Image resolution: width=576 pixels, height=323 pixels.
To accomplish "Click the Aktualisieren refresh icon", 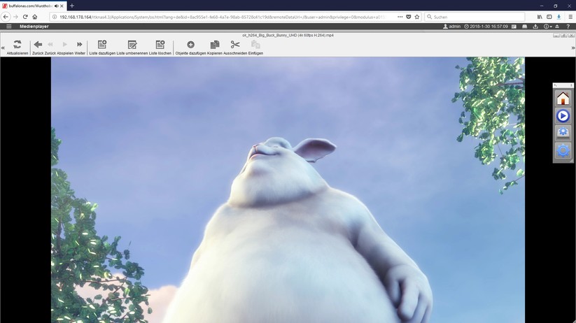I will point(17,45).
